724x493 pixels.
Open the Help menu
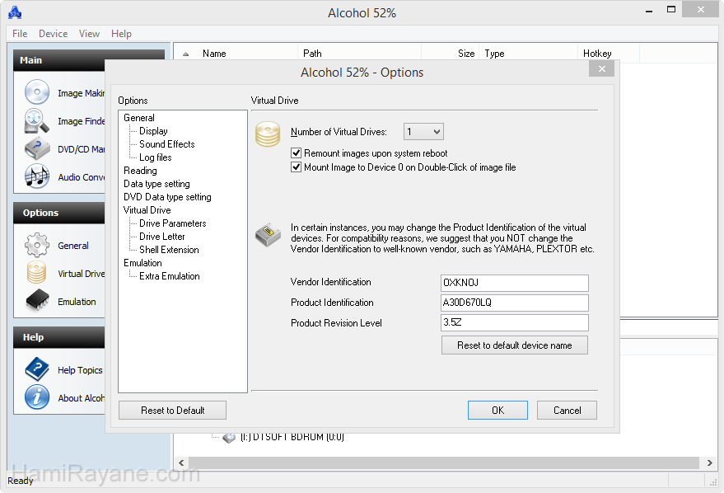121,34
